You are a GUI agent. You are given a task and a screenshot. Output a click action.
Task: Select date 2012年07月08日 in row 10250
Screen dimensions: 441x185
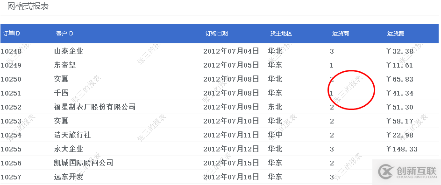[x=231, y=79]
